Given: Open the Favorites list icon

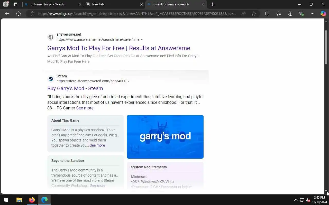Looking at the screenshot, I should point(279,14).
